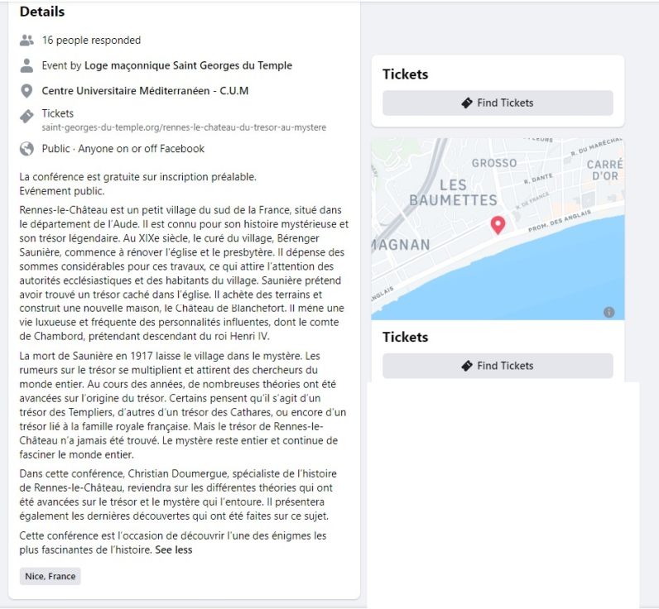This screenshot has width=659, height=609.
Task: Open Loge maçonnique Saint Georges du Temple page
Action: tap(188, 65)
